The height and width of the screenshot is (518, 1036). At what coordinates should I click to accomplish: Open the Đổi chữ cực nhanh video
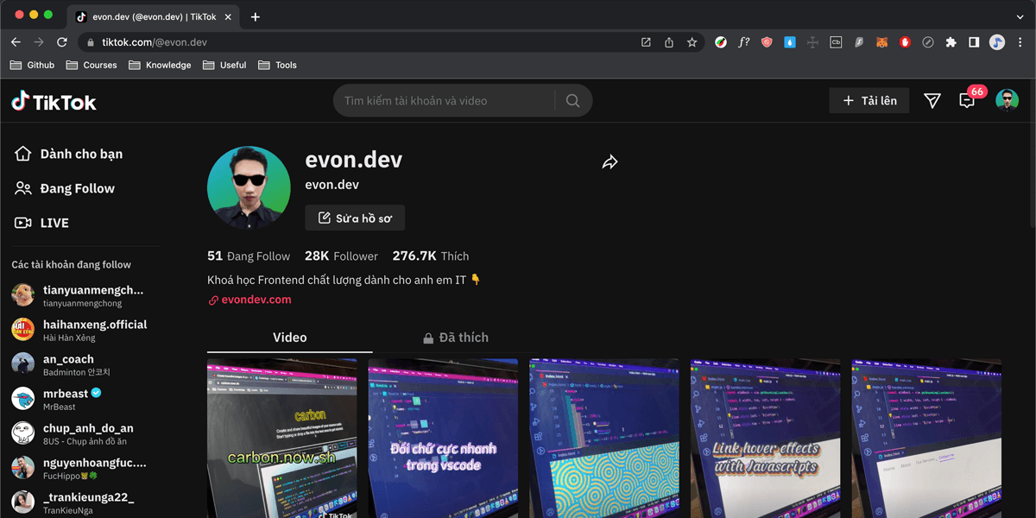pos(443,439)
